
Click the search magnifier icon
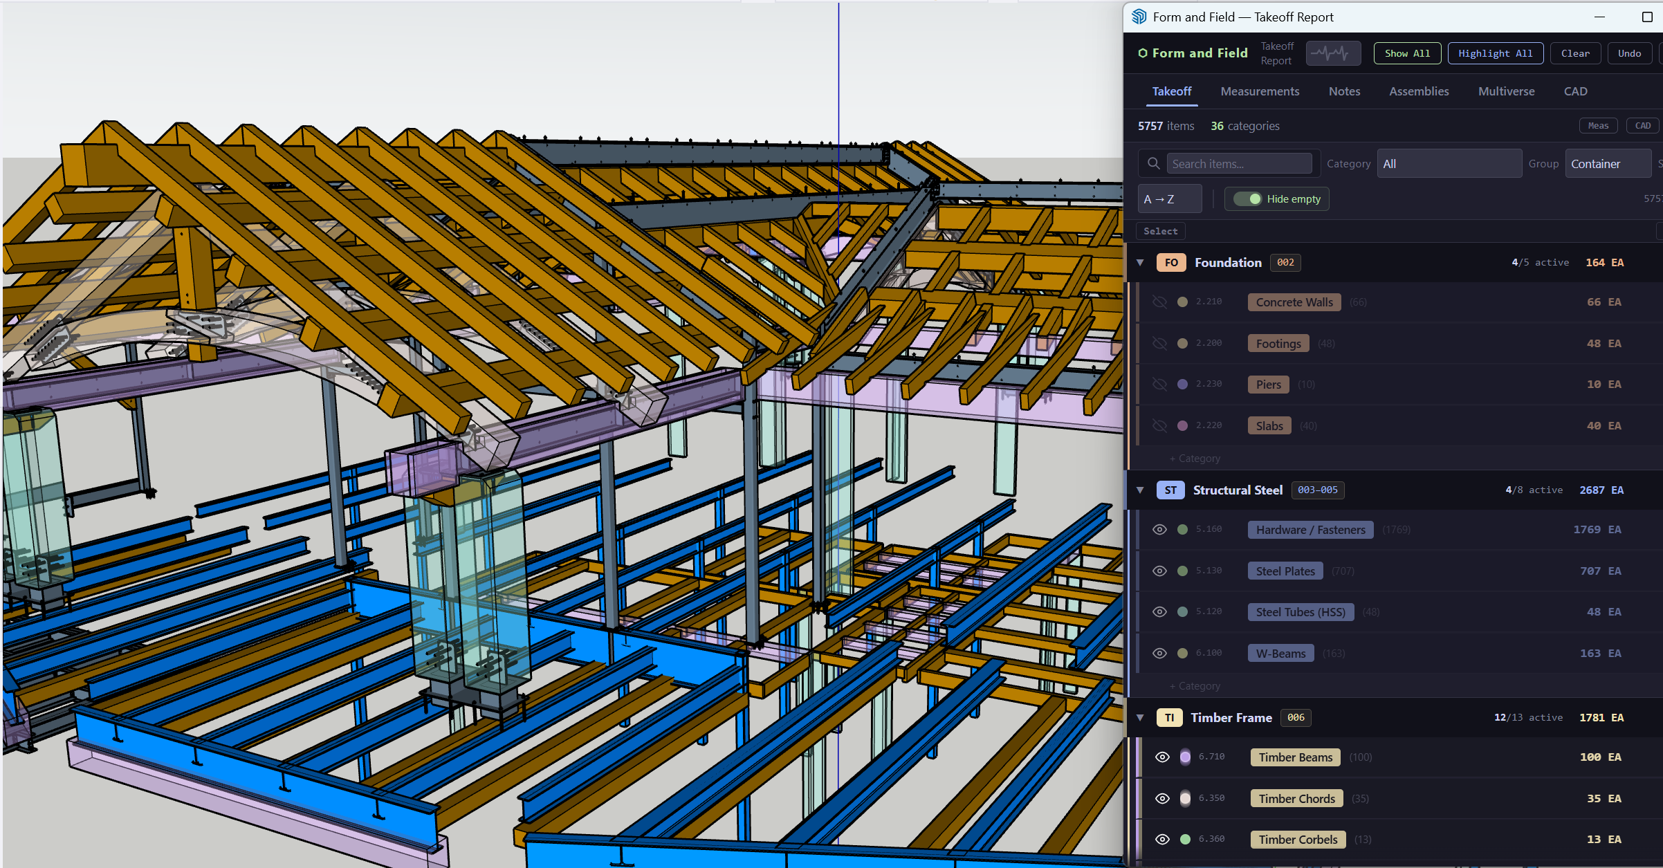click(x=1153, y=164)
